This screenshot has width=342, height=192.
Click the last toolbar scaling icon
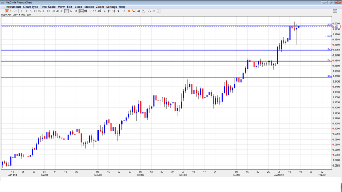(x=158, y=11)
